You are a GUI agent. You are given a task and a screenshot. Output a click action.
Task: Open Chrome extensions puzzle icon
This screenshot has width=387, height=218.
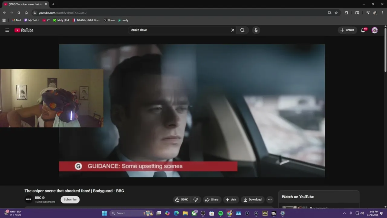[x=346, y=13]
